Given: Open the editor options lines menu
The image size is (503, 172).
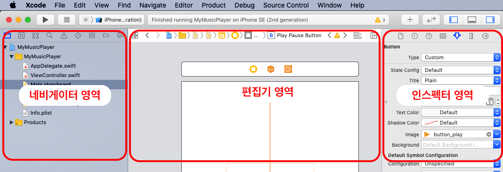Looking at the screenshot, I should [357, 36].
